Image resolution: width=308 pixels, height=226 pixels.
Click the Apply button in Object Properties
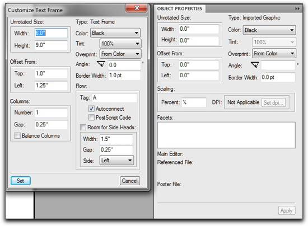(287, 210)
